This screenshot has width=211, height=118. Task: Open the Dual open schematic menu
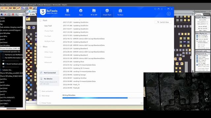[x=20, y=5]
